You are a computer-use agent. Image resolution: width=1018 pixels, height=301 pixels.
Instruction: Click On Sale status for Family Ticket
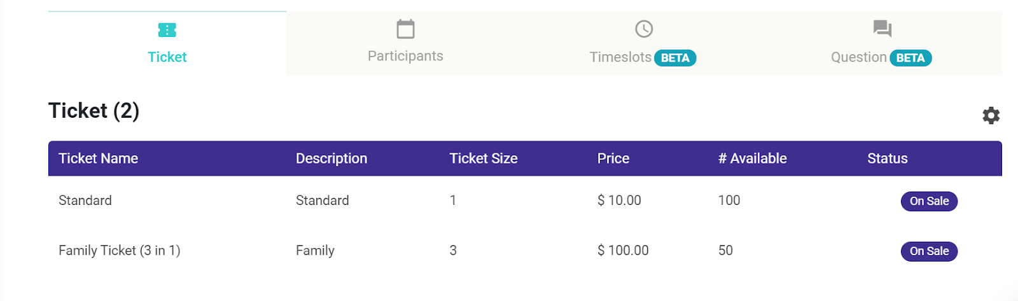[x=929, y=251]
